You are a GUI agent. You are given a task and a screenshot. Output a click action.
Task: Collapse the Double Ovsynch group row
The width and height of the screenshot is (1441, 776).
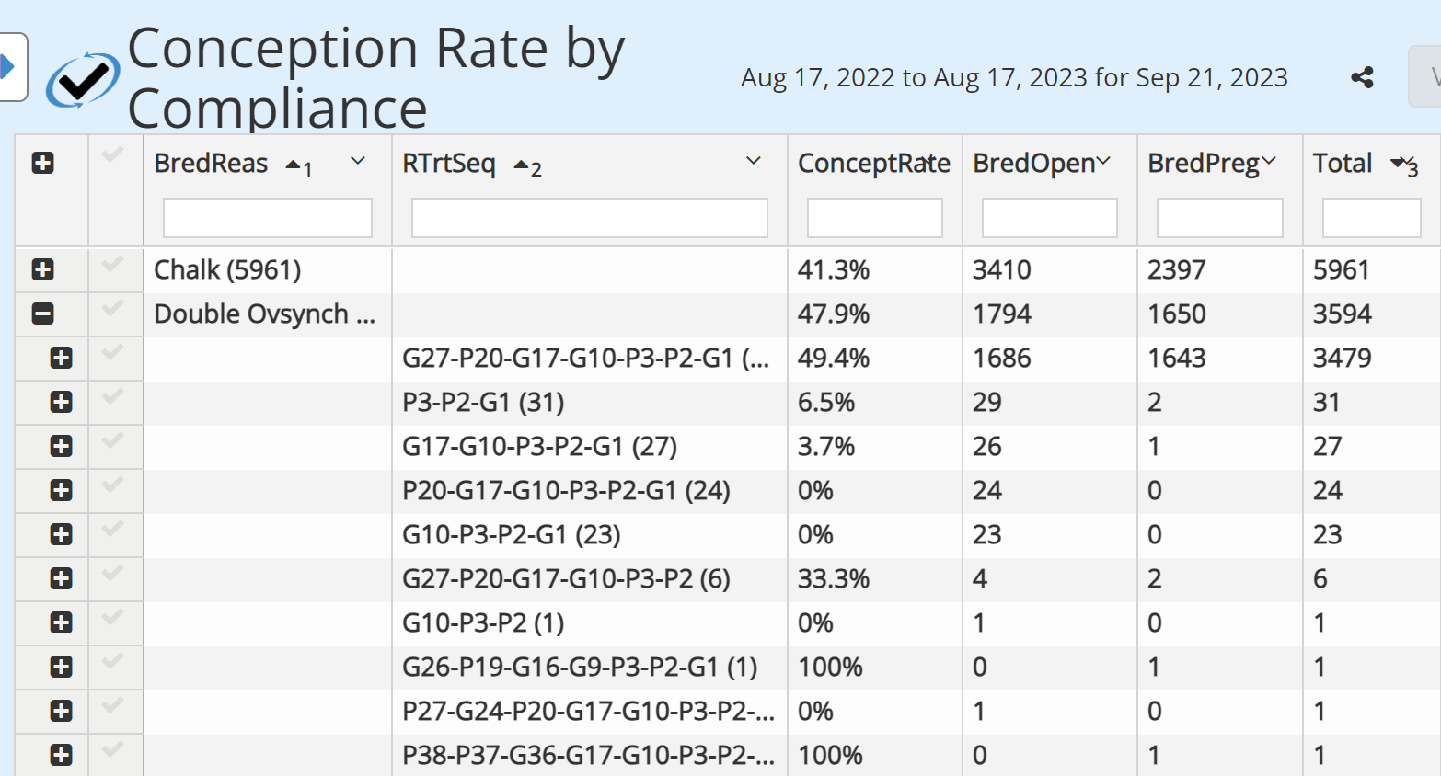[x=42, y=314]
